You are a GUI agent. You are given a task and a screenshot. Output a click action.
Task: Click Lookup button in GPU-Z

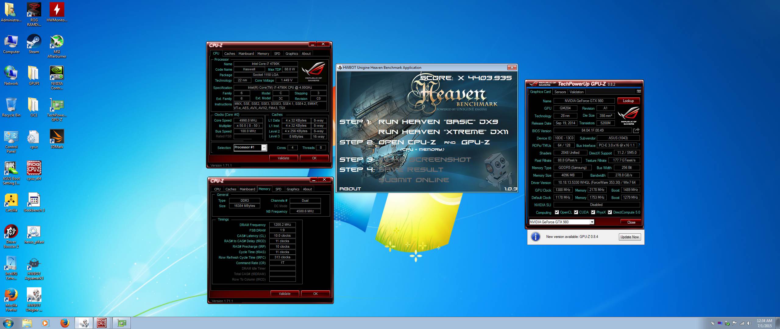coord(628,101)
